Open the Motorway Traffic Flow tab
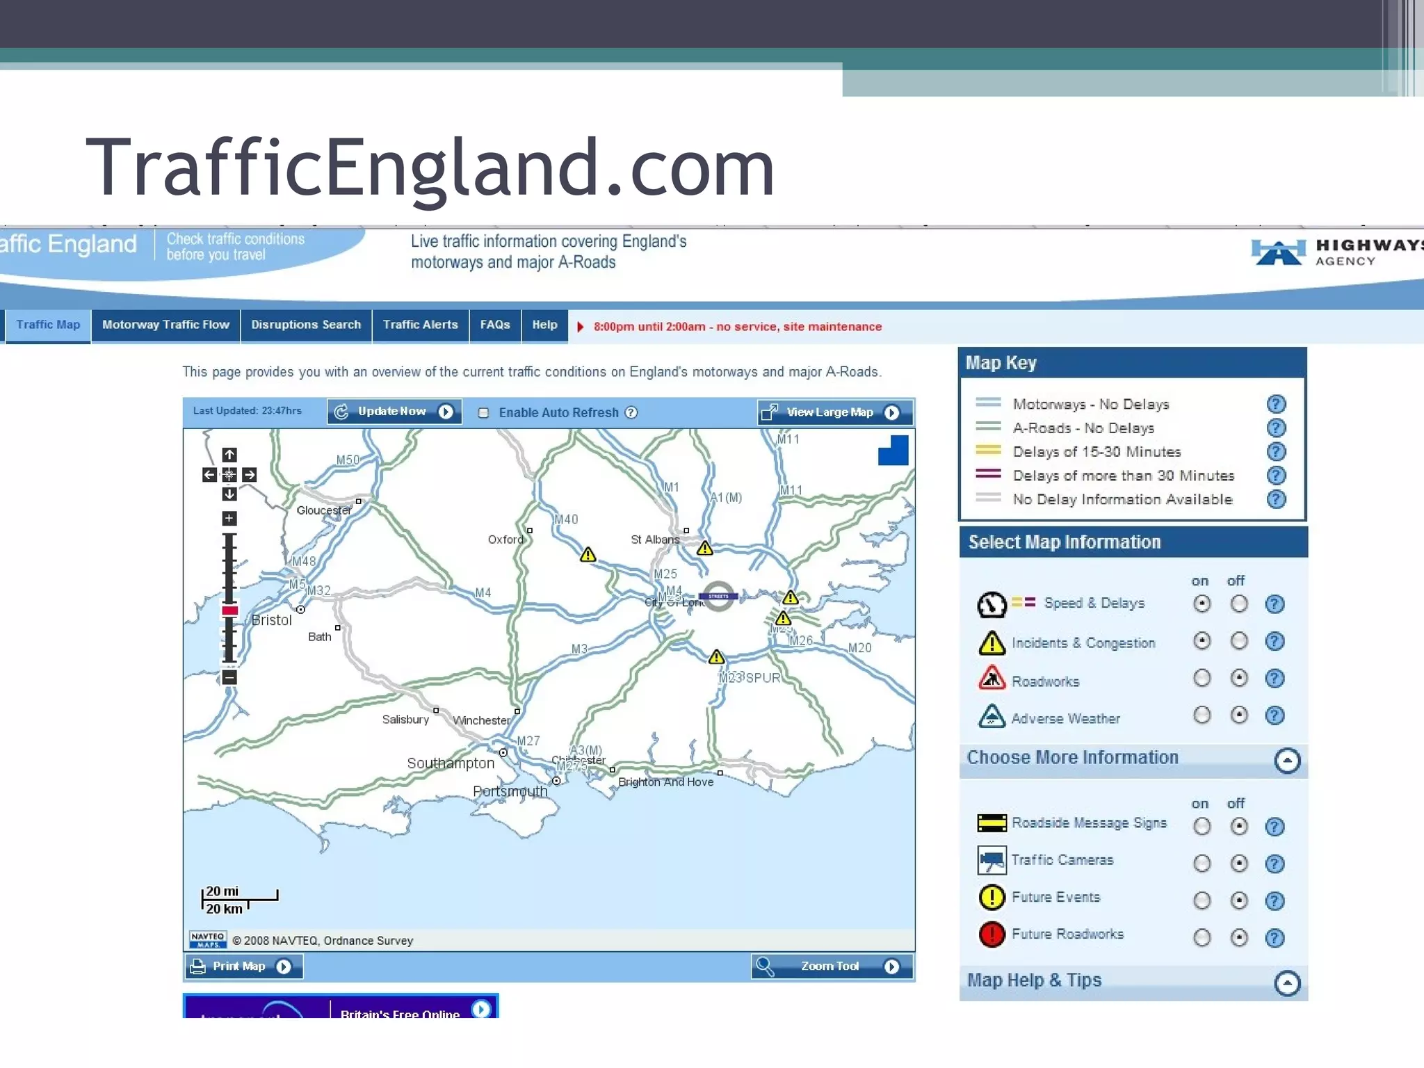Viewport: 1424px width, 1068px height. (x=165, y=325)
